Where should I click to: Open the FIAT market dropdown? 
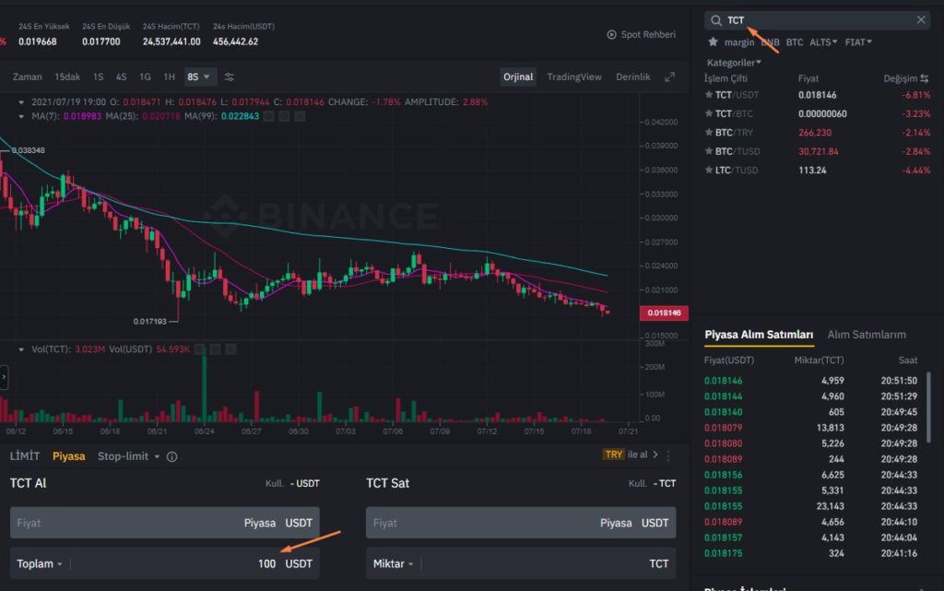tap(858, 42)
